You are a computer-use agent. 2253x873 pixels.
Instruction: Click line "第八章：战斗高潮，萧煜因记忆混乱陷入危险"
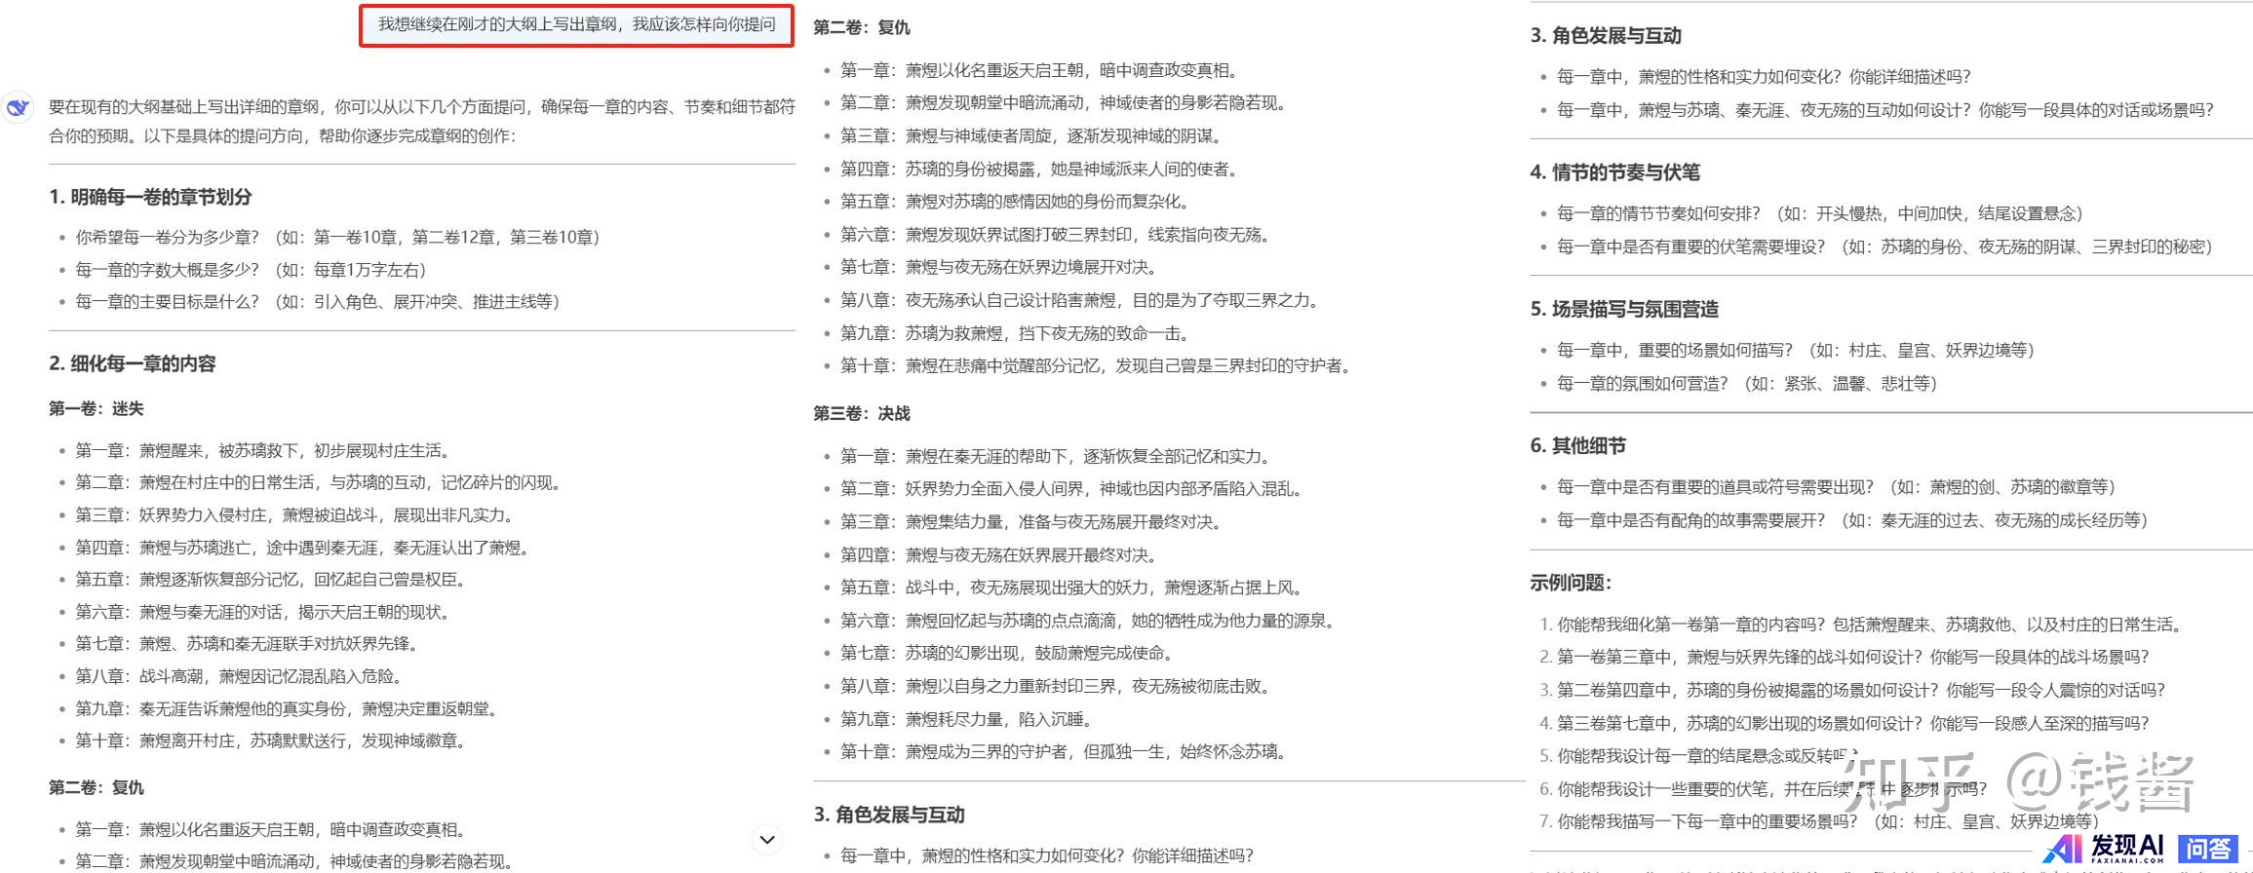point(239,676)
